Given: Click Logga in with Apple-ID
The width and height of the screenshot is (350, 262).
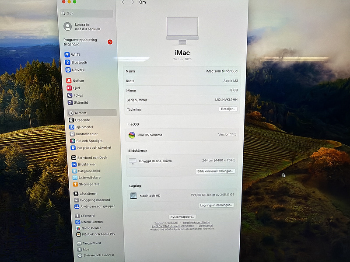Looking at the screenshot, I should point(83,27).
